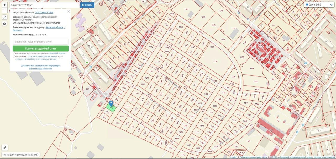
Task: Click parcel labeled 1240 on map
Action: 234,77
